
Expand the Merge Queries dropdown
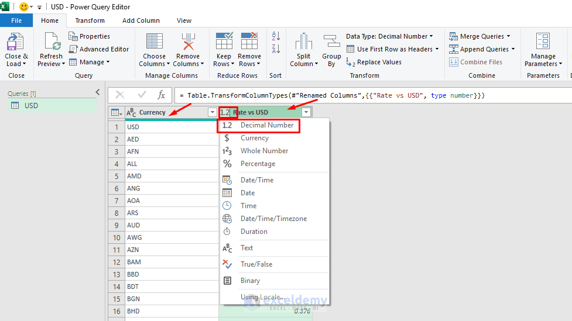pos(509,36)
